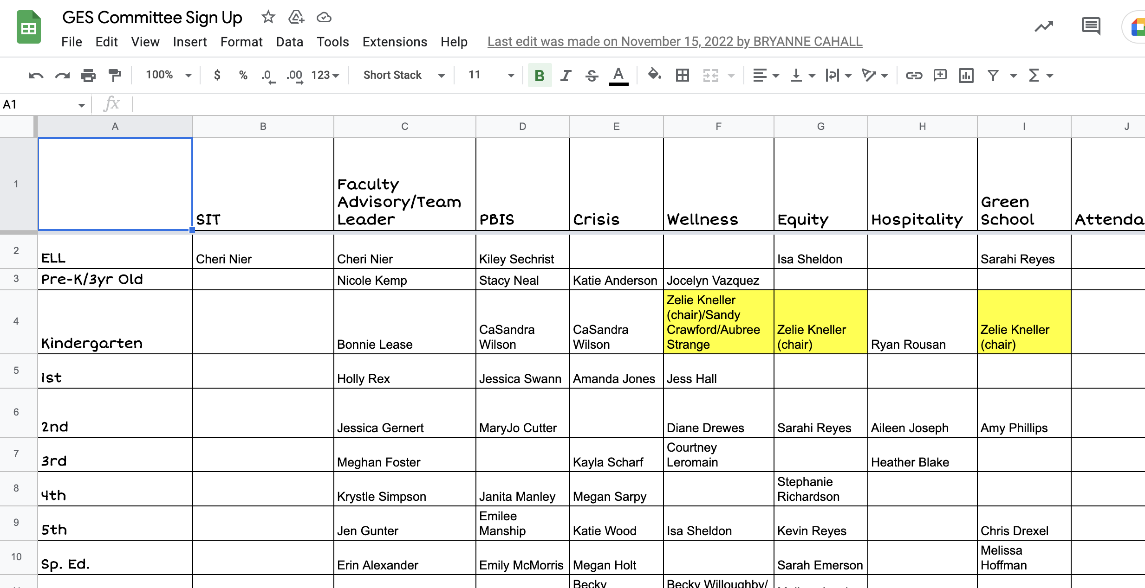
Task: Select the Paint format roller icon
Action: coord(114,75)
